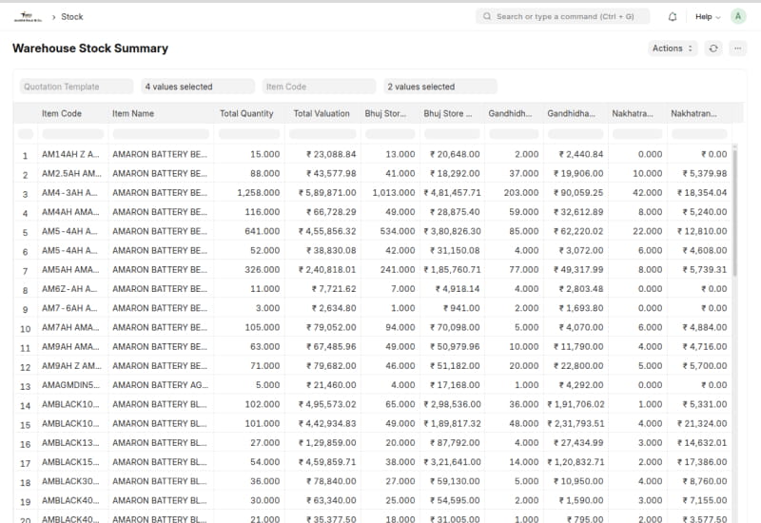Open the user avatar menu

(738, 17)
